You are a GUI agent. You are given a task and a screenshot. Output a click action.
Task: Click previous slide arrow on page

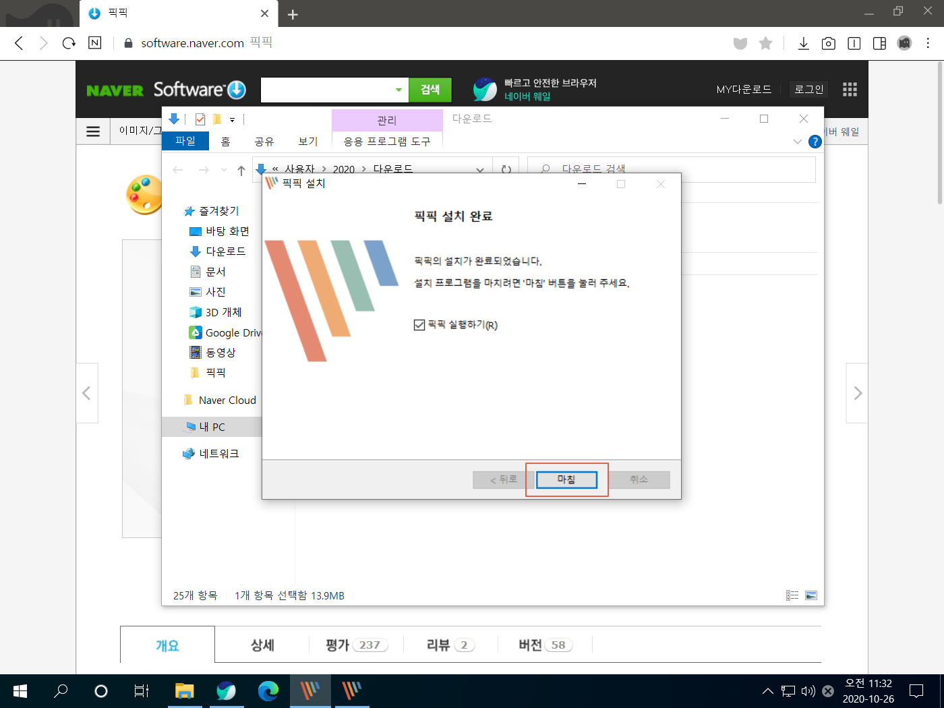pos(87,393)
